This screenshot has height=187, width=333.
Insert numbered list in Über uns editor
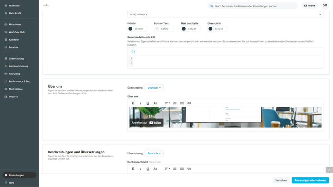[174, 103]
